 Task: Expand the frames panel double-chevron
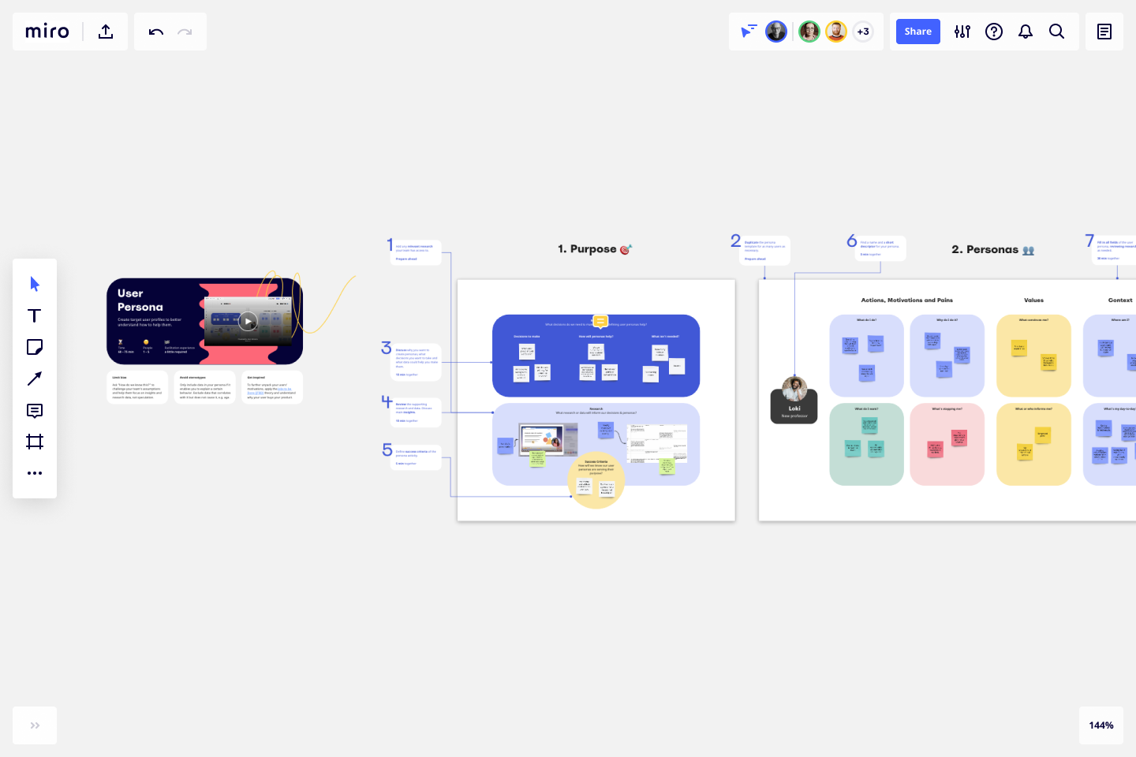[x=35, y=725]
